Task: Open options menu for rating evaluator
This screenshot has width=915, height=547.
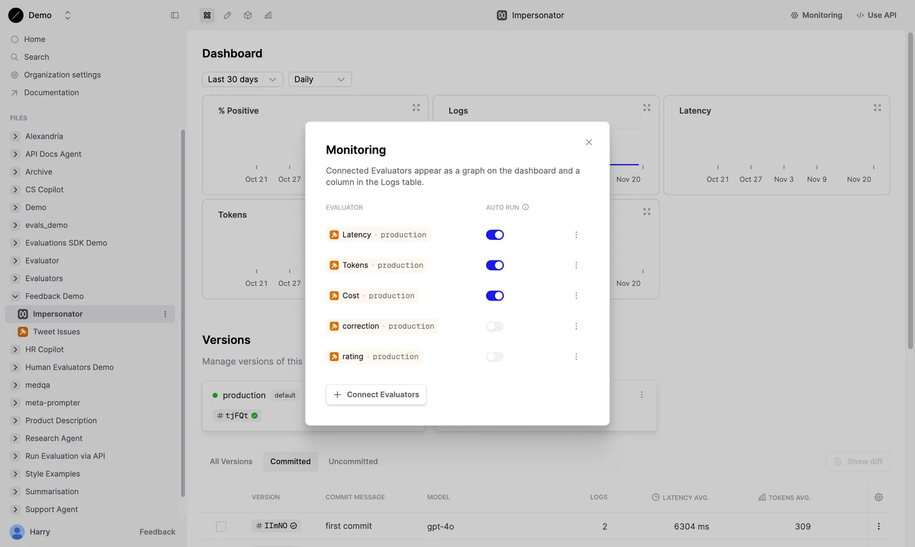Action: coord(576,357)
